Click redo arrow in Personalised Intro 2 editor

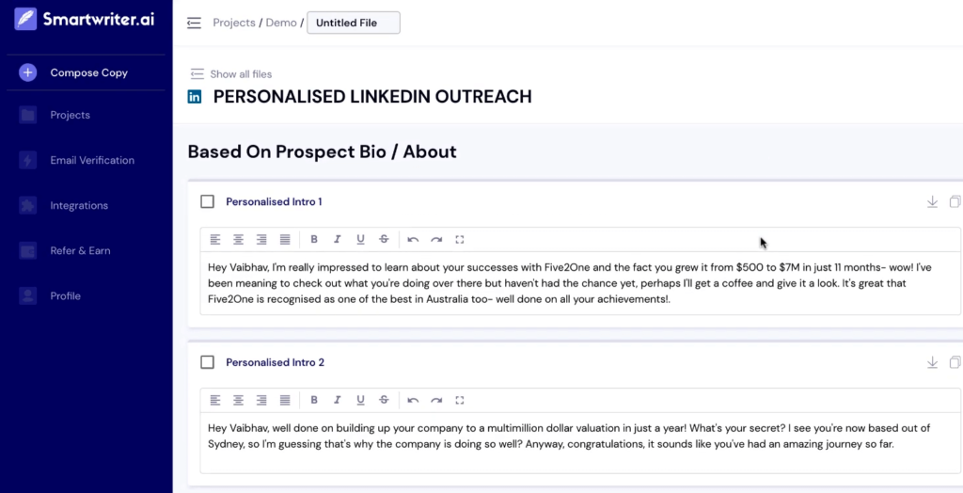point(436,400)
